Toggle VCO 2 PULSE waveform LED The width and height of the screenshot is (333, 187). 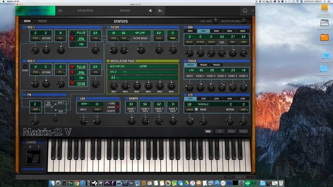tap(72, 67)
